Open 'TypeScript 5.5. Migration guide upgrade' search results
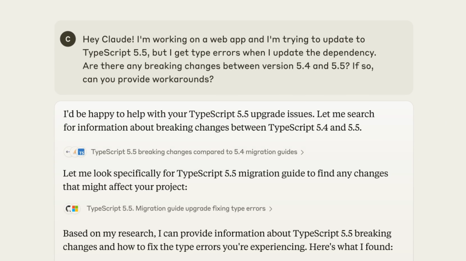This screenshot has height=261, width=466. 176,209
